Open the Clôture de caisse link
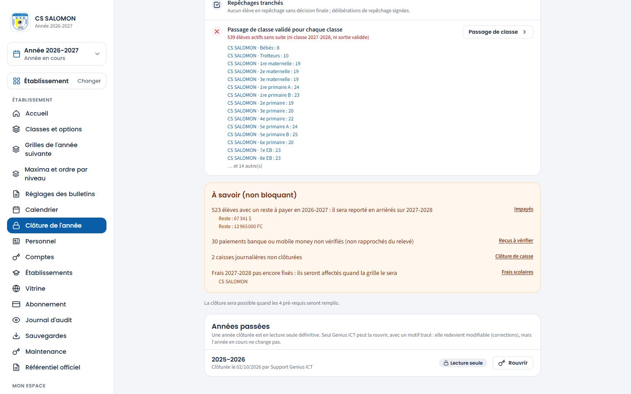The height and width of the screenshot is (394, 631). tap(514, 257)
